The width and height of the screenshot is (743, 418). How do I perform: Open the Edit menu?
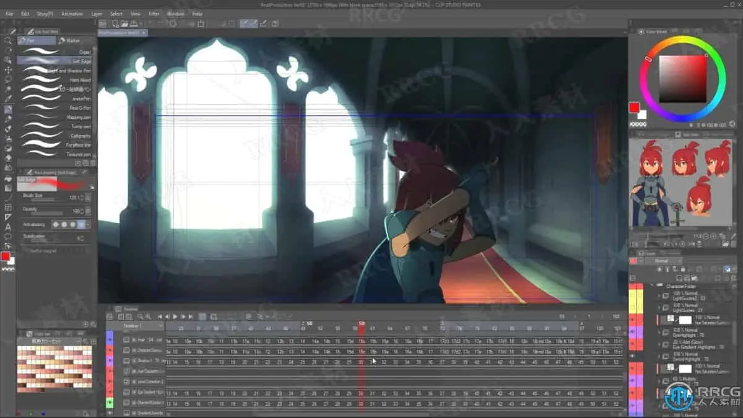click(x=25, y=13)
